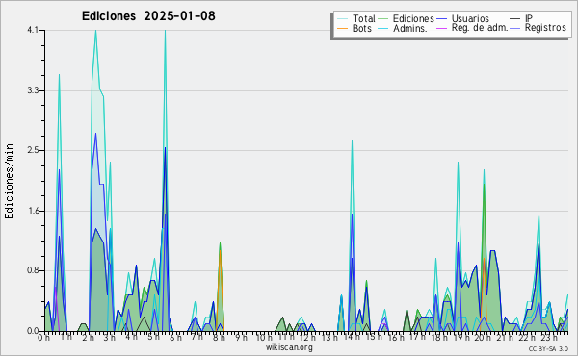Click the '5 h' x-axis tick label
This screenshot has height=356, width=578.
[x=153, y=337]
